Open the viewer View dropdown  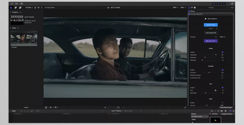click(183, 7)
